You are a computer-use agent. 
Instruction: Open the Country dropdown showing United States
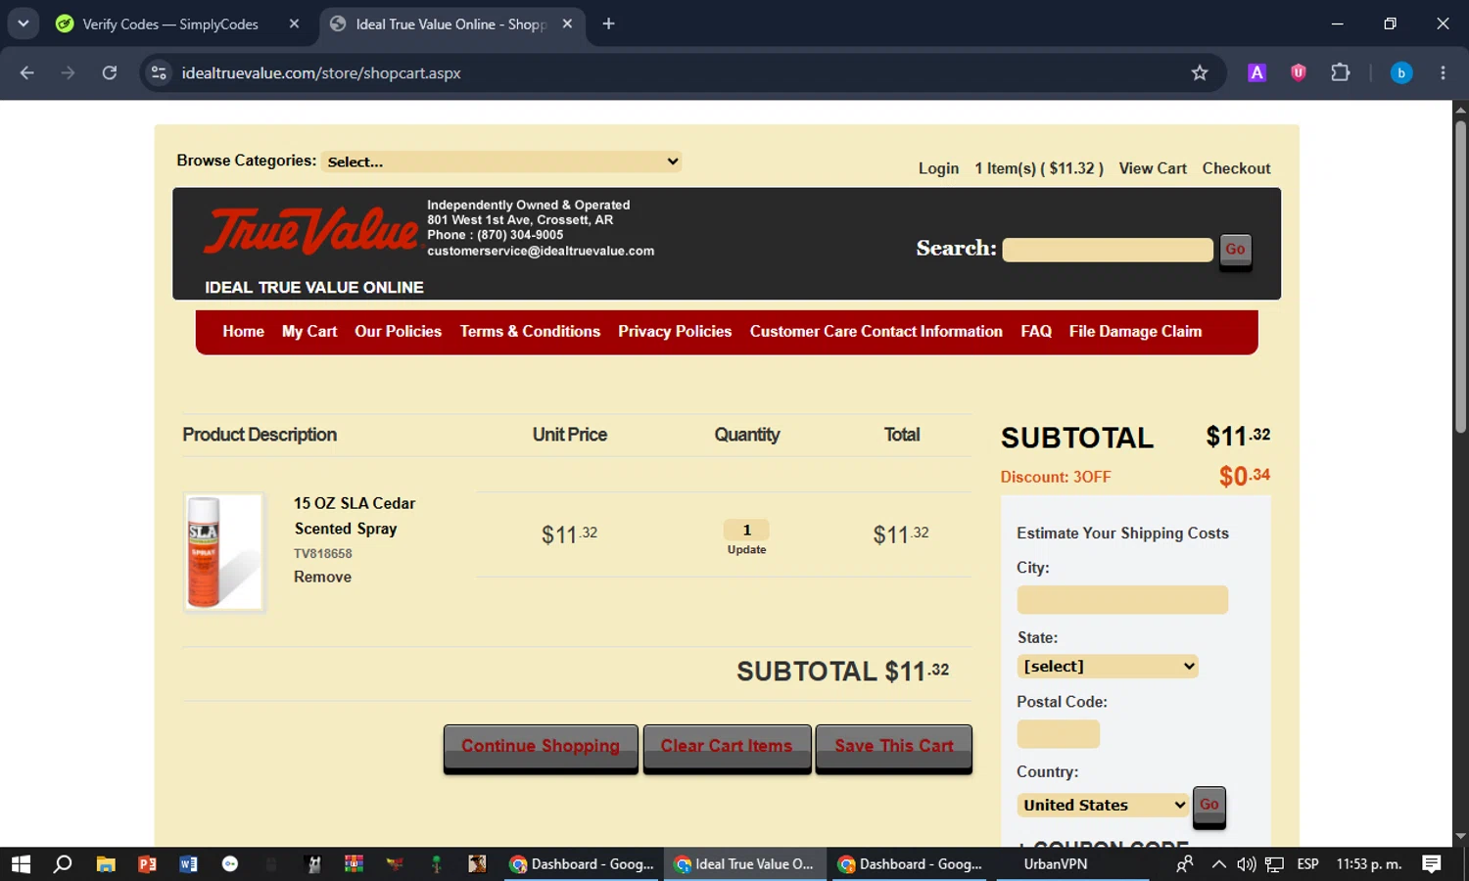[1103, 806]
